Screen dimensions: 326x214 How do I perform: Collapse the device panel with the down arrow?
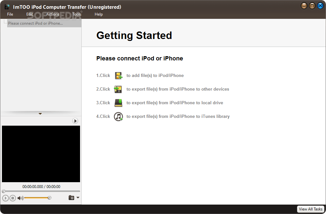(x=40, y=114)
